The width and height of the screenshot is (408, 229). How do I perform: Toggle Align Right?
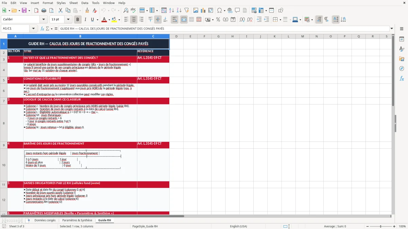(x=141, y=20)
